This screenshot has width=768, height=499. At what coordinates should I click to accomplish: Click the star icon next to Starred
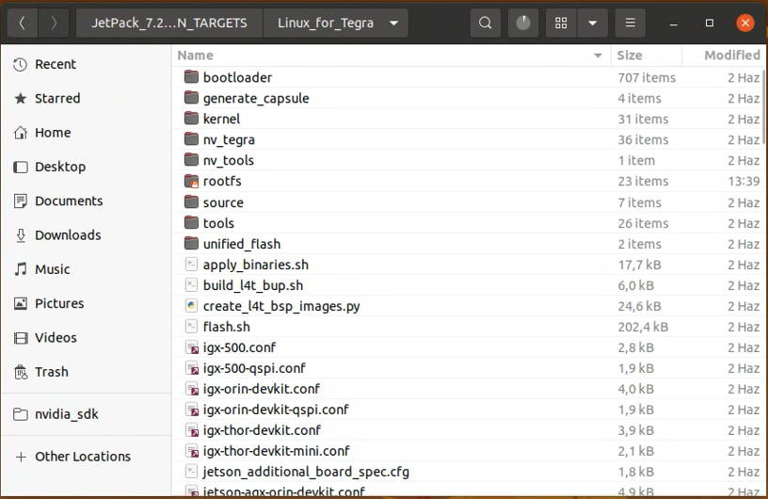coord(20,99)
